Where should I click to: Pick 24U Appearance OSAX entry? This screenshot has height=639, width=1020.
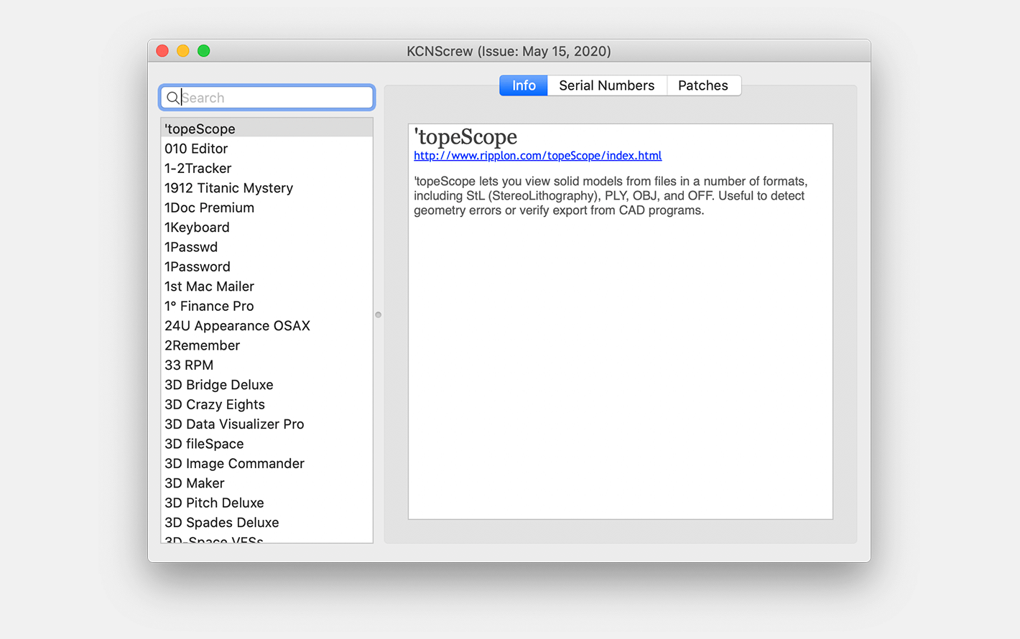pyautogui.click(x=266, y=326)
